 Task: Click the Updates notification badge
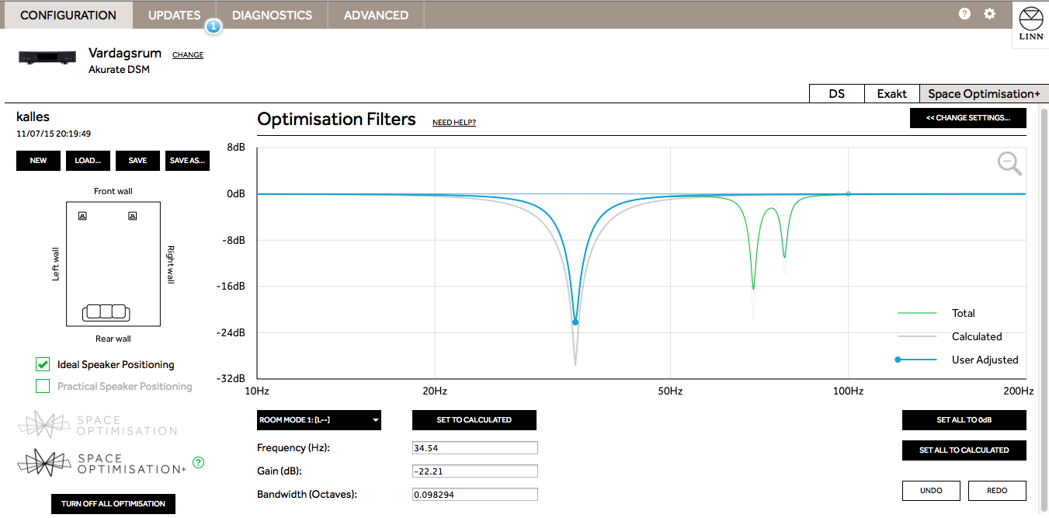214,26
